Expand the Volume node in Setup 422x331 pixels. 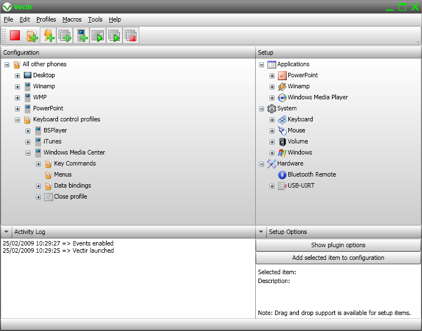tap(272, 142)
